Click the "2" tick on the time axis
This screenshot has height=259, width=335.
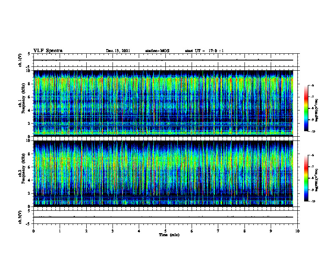click(x=86, y=231)
